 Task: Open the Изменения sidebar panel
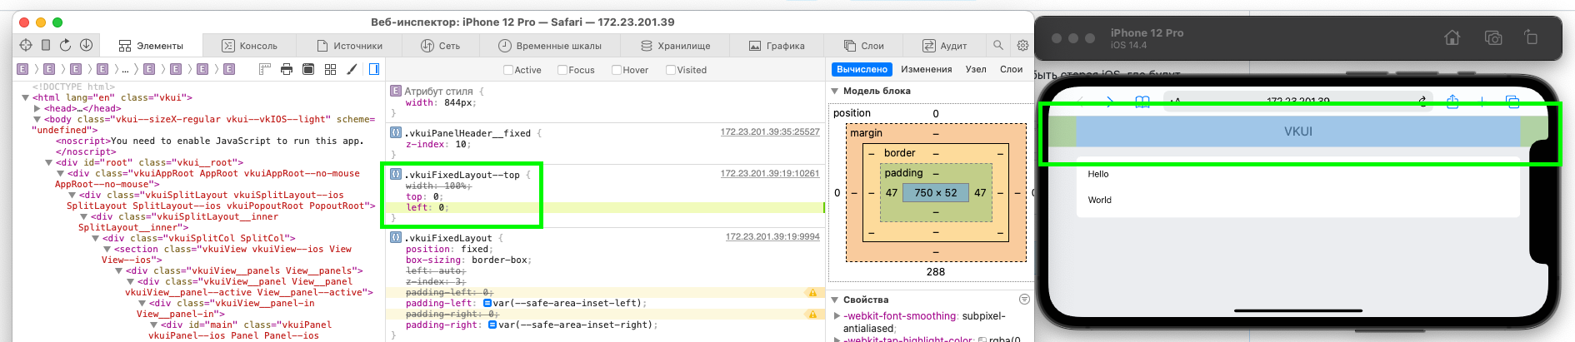coord(926,69)
